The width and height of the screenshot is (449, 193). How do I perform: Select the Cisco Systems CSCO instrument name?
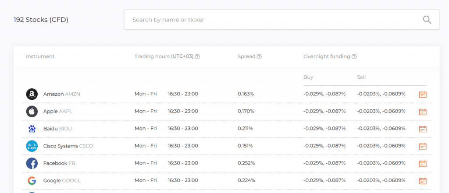(68, 146)
